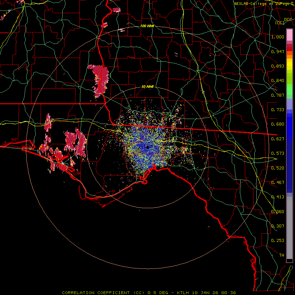This screenshot has height=295, width=295.
Task: Click the light pink top of color bar
Action: (x=289, y=35)
